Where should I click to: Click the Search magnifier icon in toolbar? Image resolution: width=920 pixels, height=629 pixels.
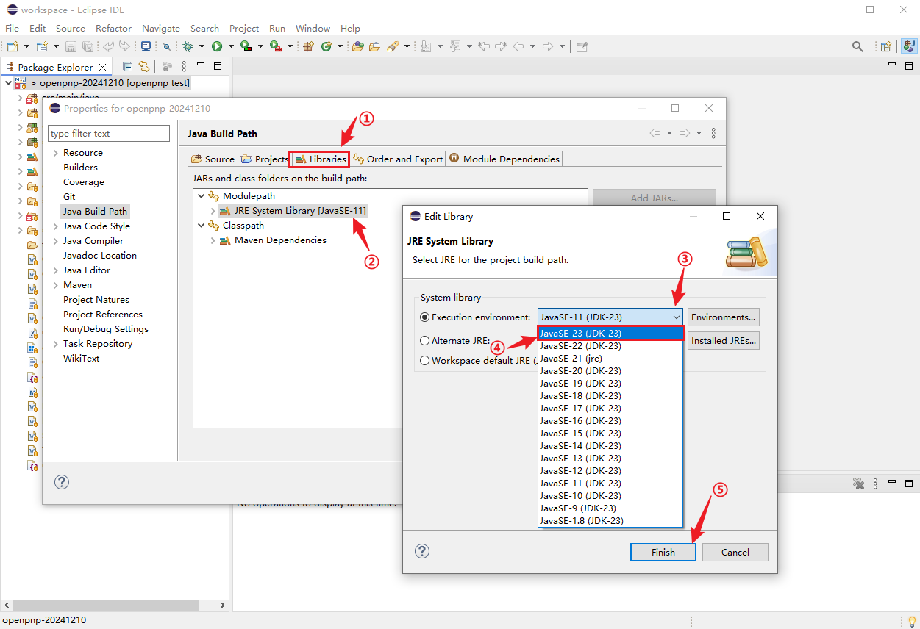click(857, 46)
